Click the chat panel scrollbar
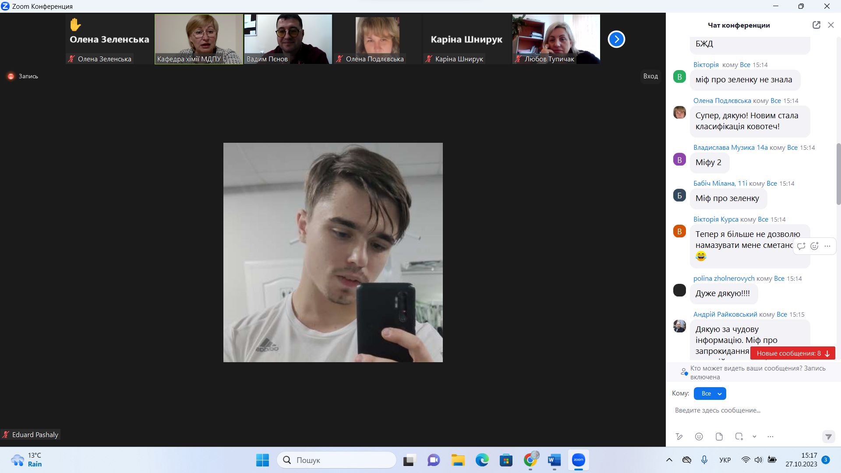Screen dimensions: 841x473 pyautogui.click(x=838, y=174)
